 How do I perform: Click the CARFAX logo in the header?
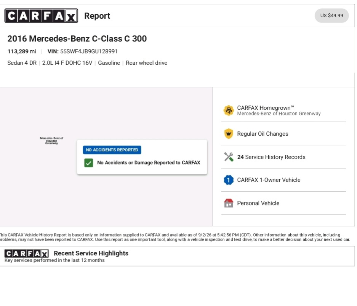tap(41, 16)
